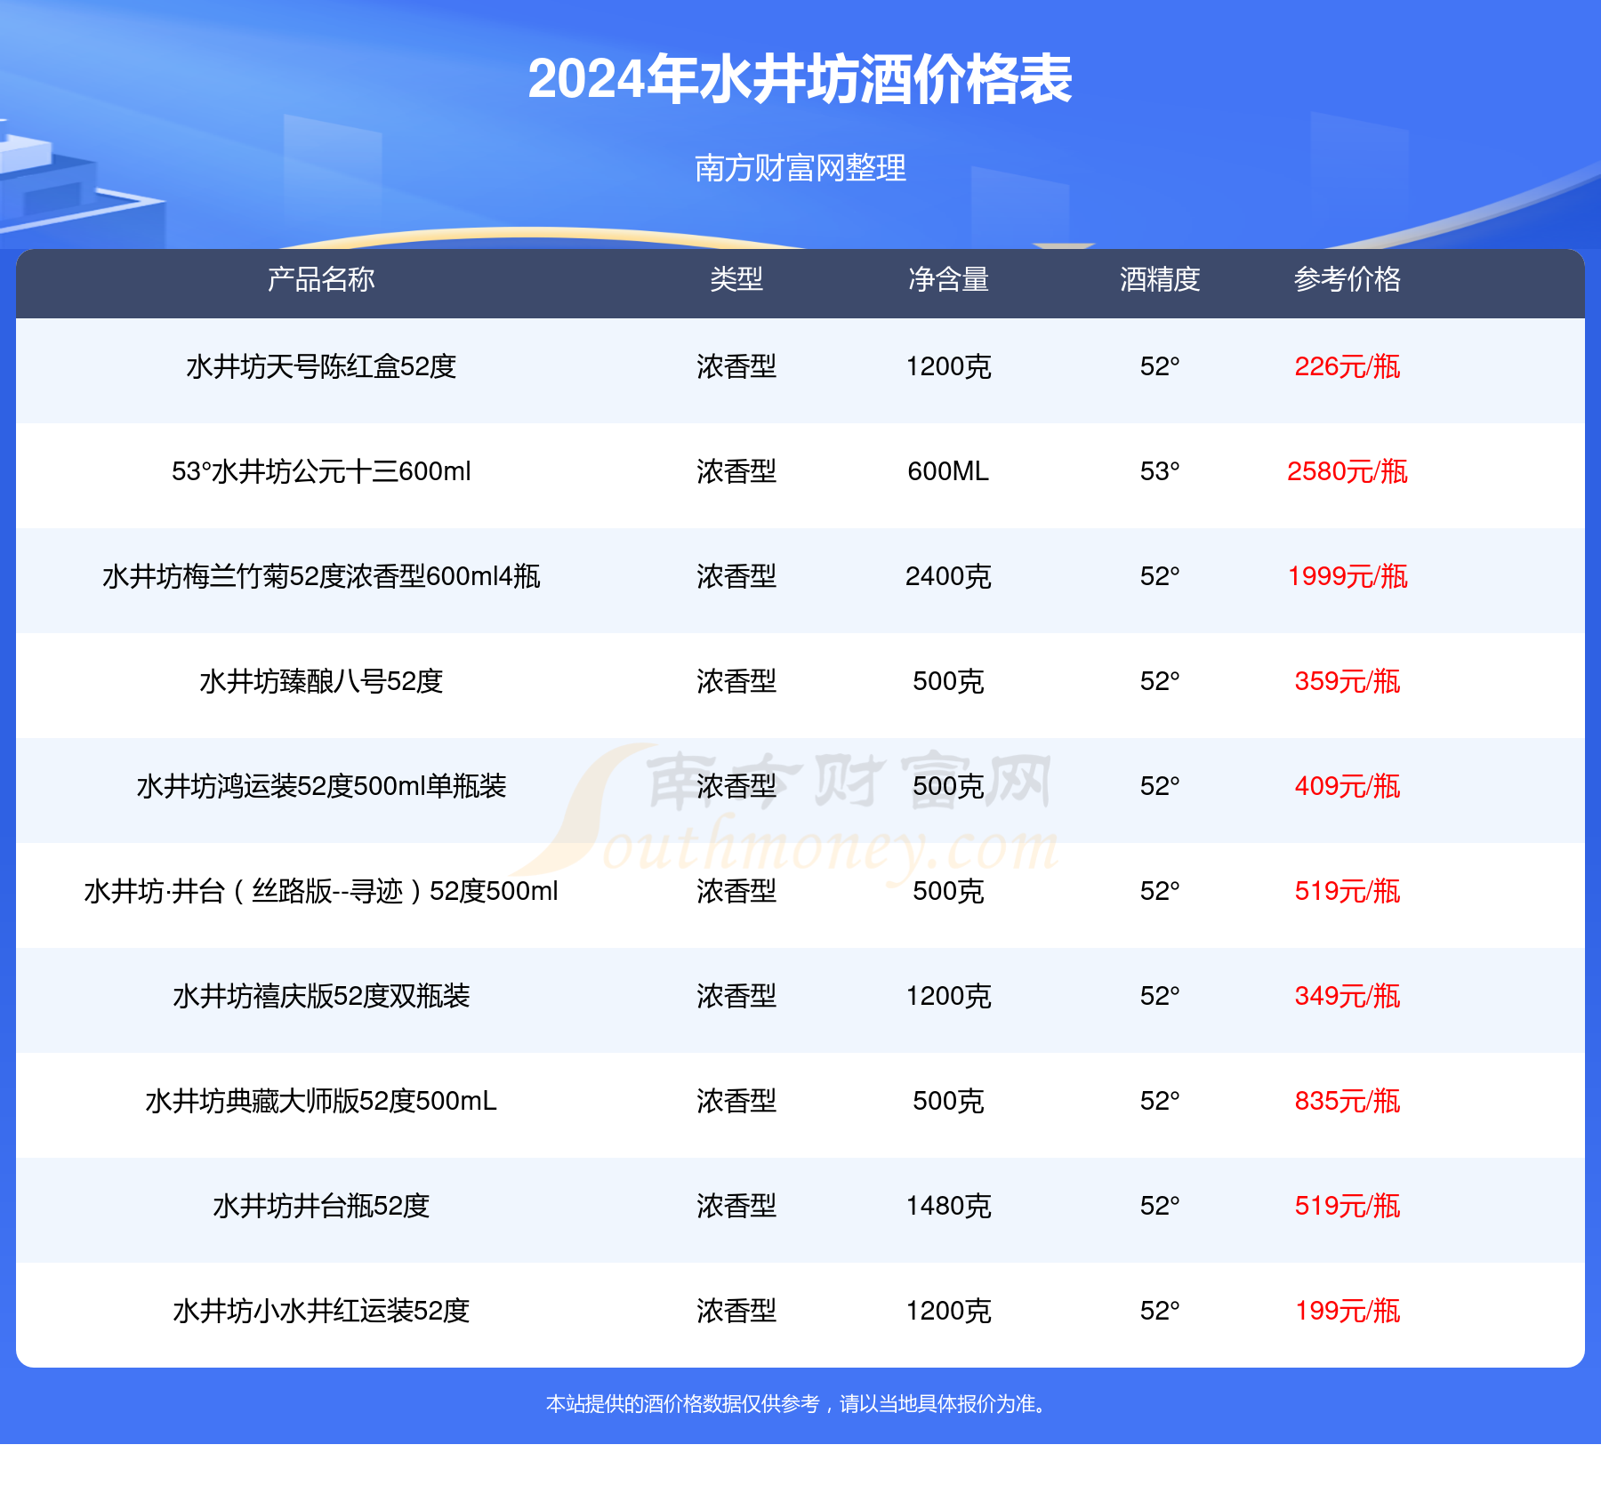Click 浓香型 in the 公元十三 row
This screenshot has width=1601, height=1485.
(736, 471)
